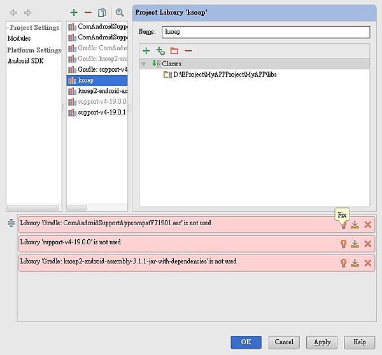This screenshot has height=355, width=382.
Task: Remove selected library with minus icon
Action: 88,13
